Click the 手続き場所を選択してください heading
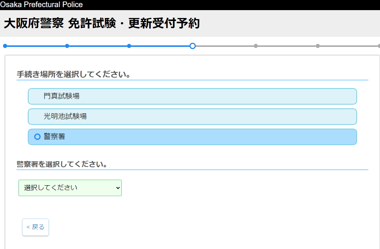Screen dimensions: 380x249 (x=74, y=74)
